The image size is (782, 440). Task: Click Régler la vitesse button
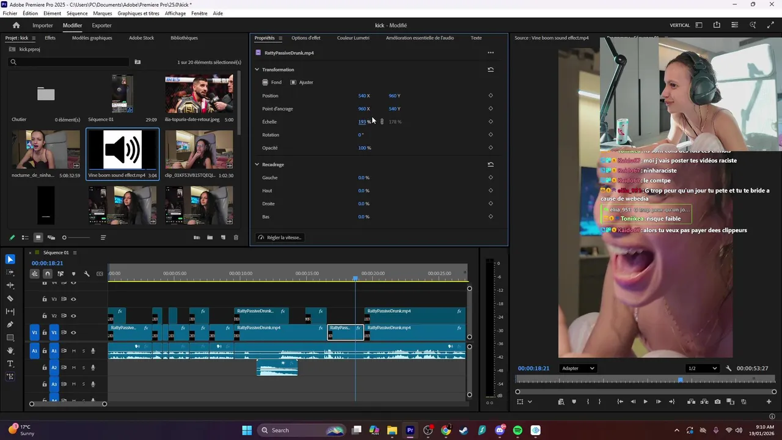(280, 237)
